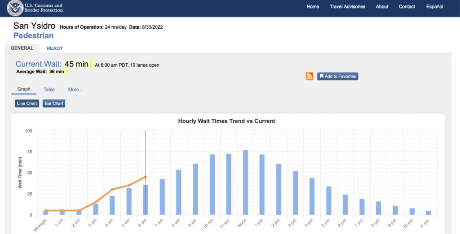The height and width of the screenshot is (234, 460).
Task: Switch to the READY lane tab
Action: pos(54,48)
